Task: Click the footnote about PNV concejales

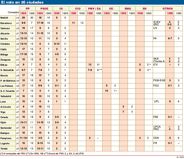Action: [13, 154]
